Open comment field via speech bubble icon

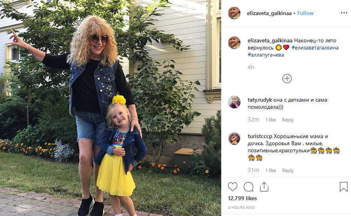(249, 187)
